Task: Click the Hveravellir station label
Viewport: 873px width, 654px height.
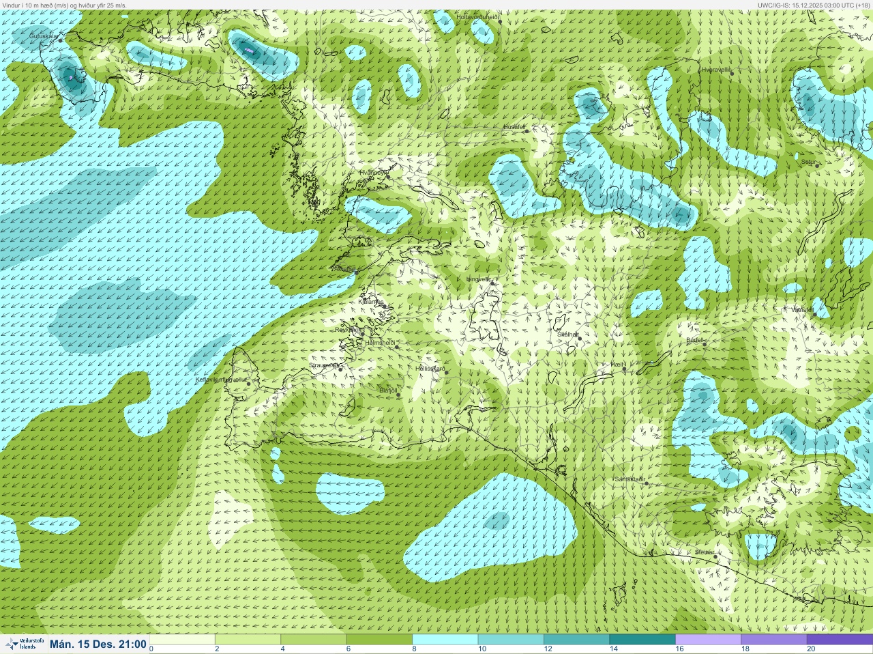Action: click(x=715, y=70)
